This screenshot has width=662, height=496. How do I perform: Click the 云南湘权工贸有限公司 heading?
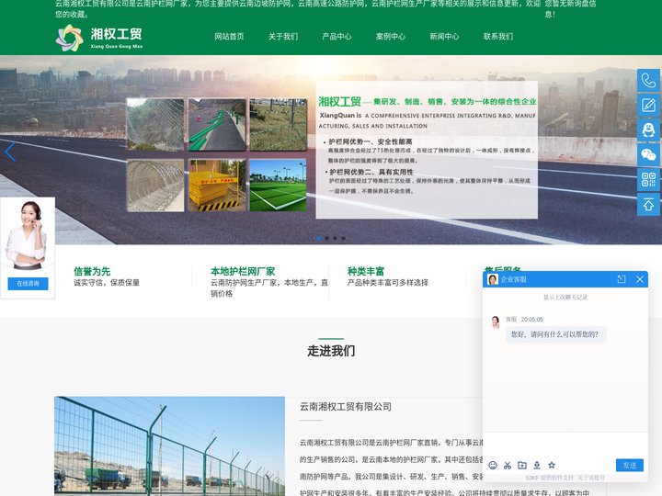(x=346, y=407)
